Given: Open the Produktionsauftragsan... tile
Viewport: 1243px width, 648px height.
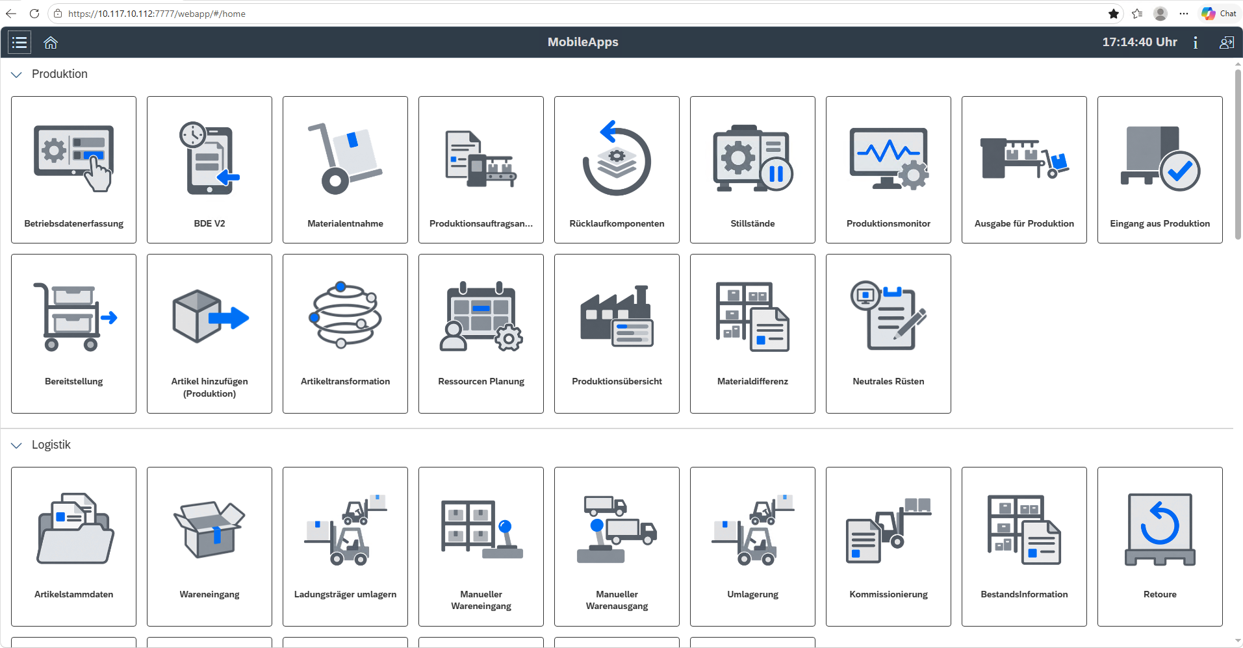Looking at the screenshot, I should [x=481, y=169].
